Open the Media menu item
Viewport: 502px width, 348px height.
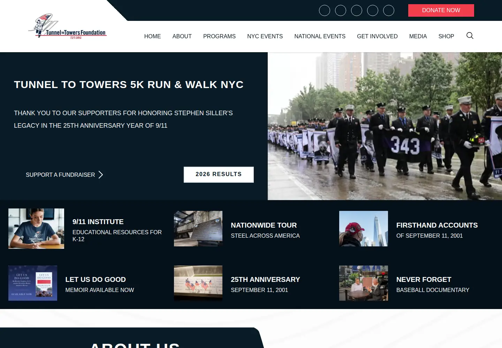pyautogui.click(x=418, y=36)
